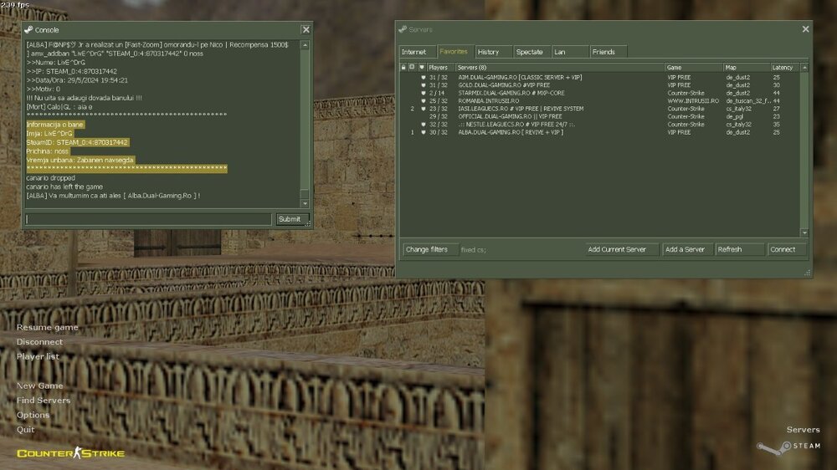Sort the server list by Players column
Viewport: 837px width, 470px height.
pyautogui.click(x=439, y=67)
